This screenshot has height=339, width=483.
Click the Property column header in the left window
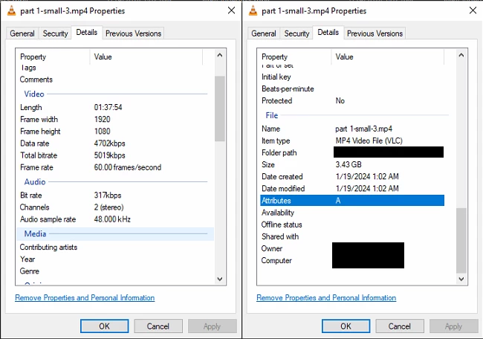click(x=53, y=56)
